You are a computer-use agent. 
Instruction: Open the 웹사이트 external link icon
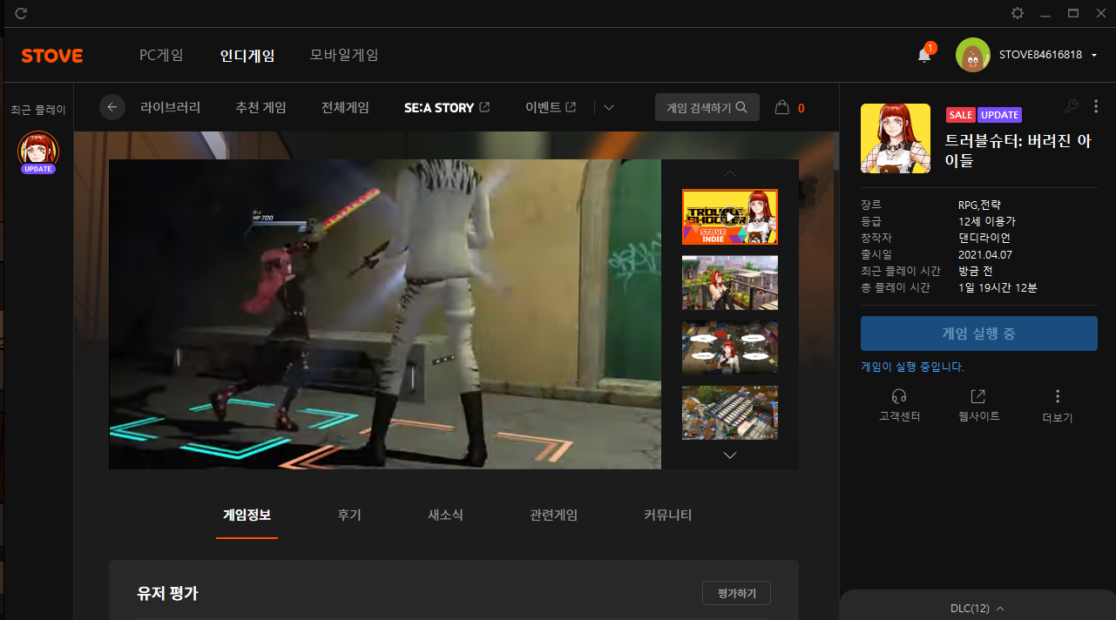pos(977,397)
